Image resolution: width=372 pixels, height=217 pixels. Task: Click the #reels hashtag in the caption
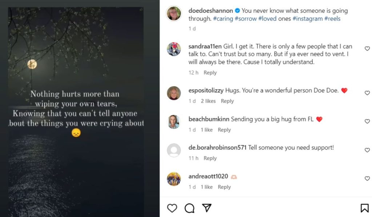click(x=333, y=19)
